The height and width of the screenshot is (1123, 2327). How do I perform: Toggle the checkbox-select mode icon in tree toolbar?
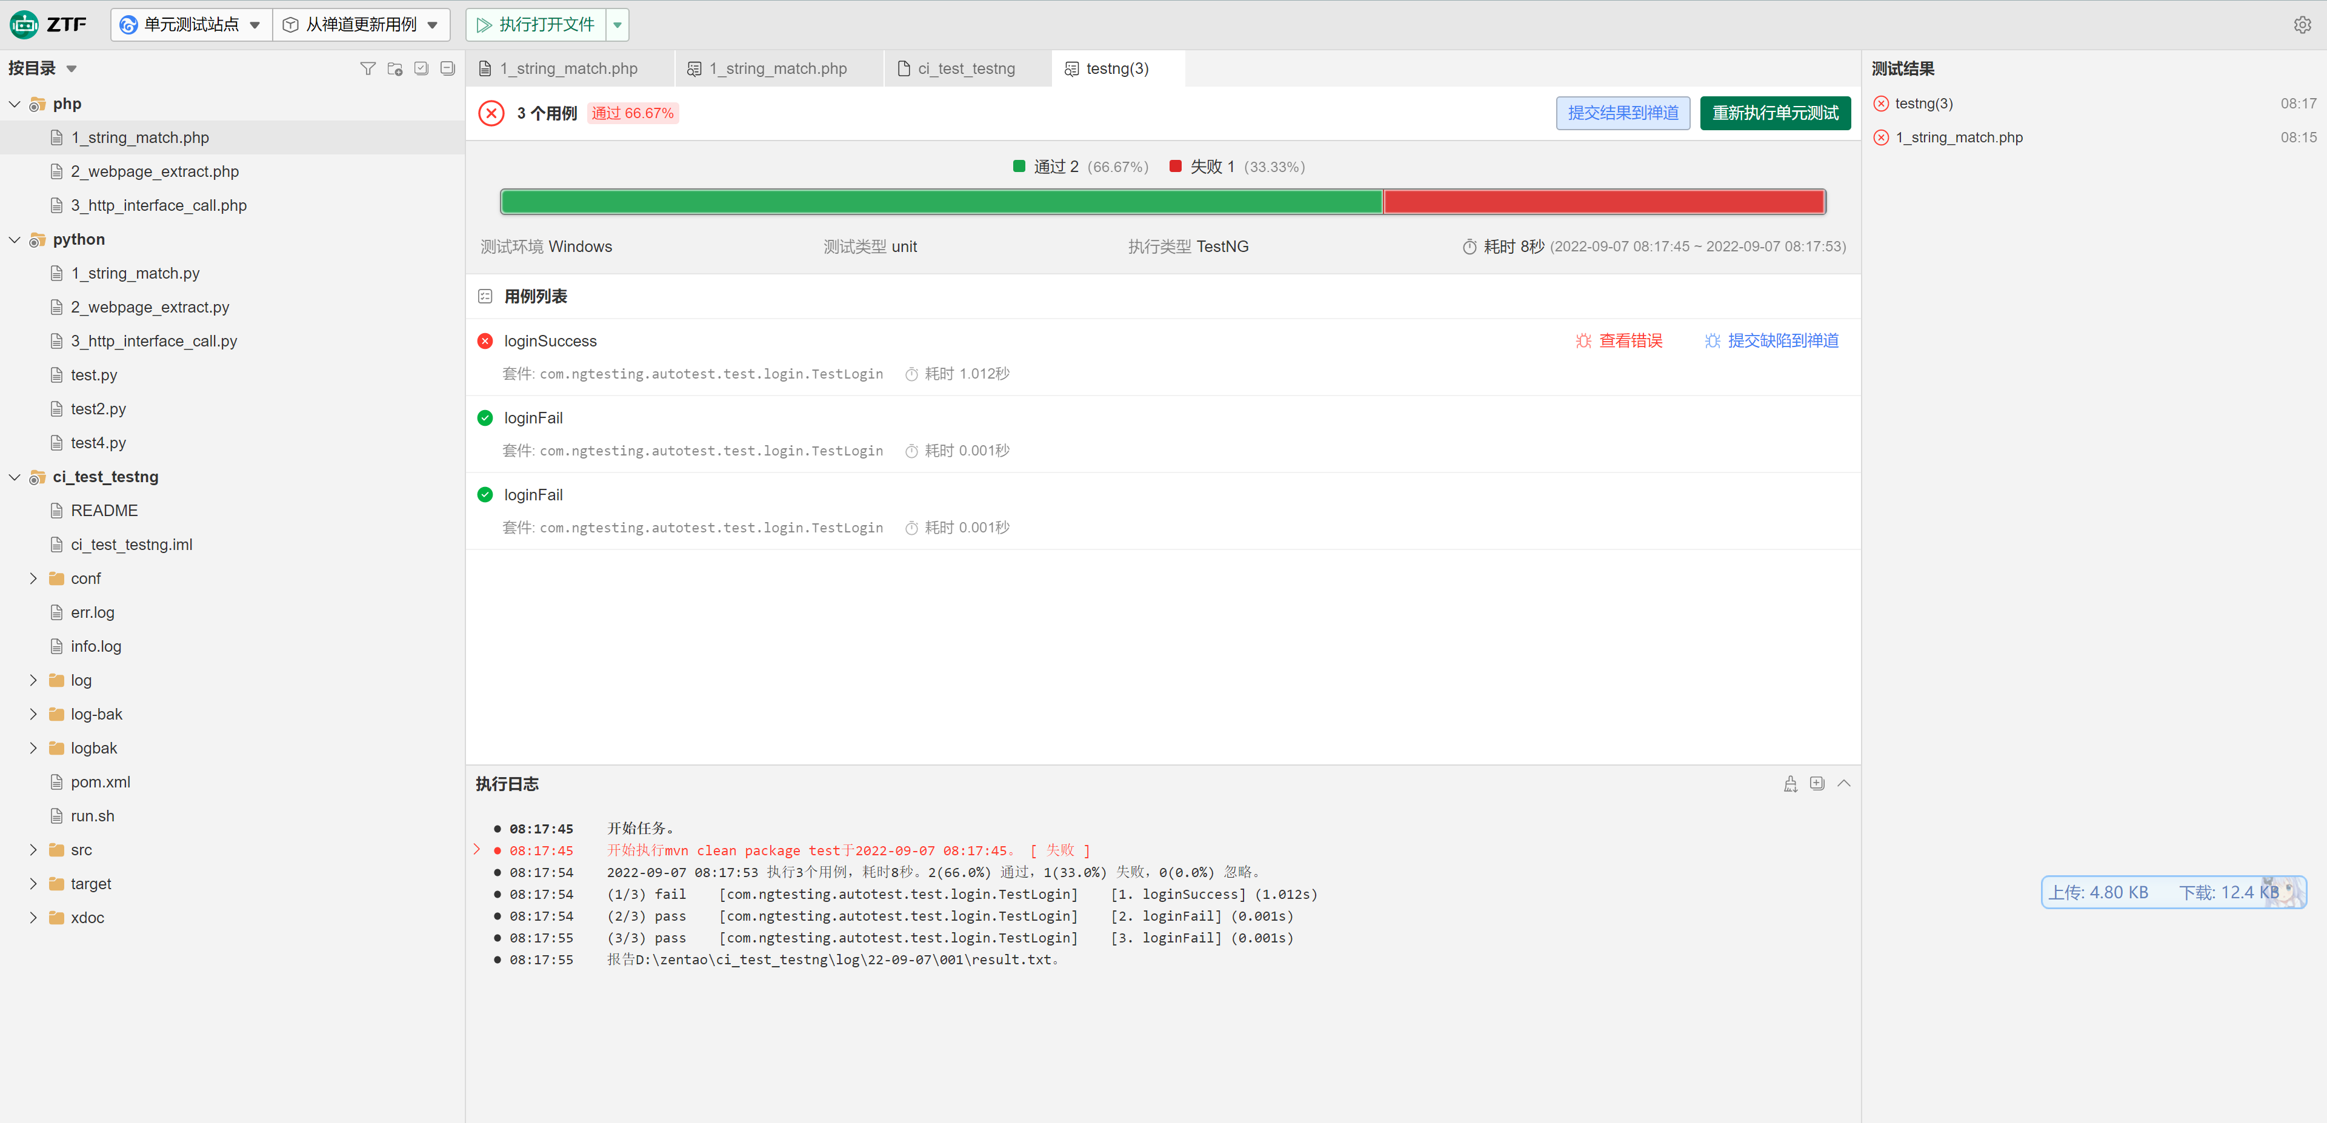click(x=421, y=68)
